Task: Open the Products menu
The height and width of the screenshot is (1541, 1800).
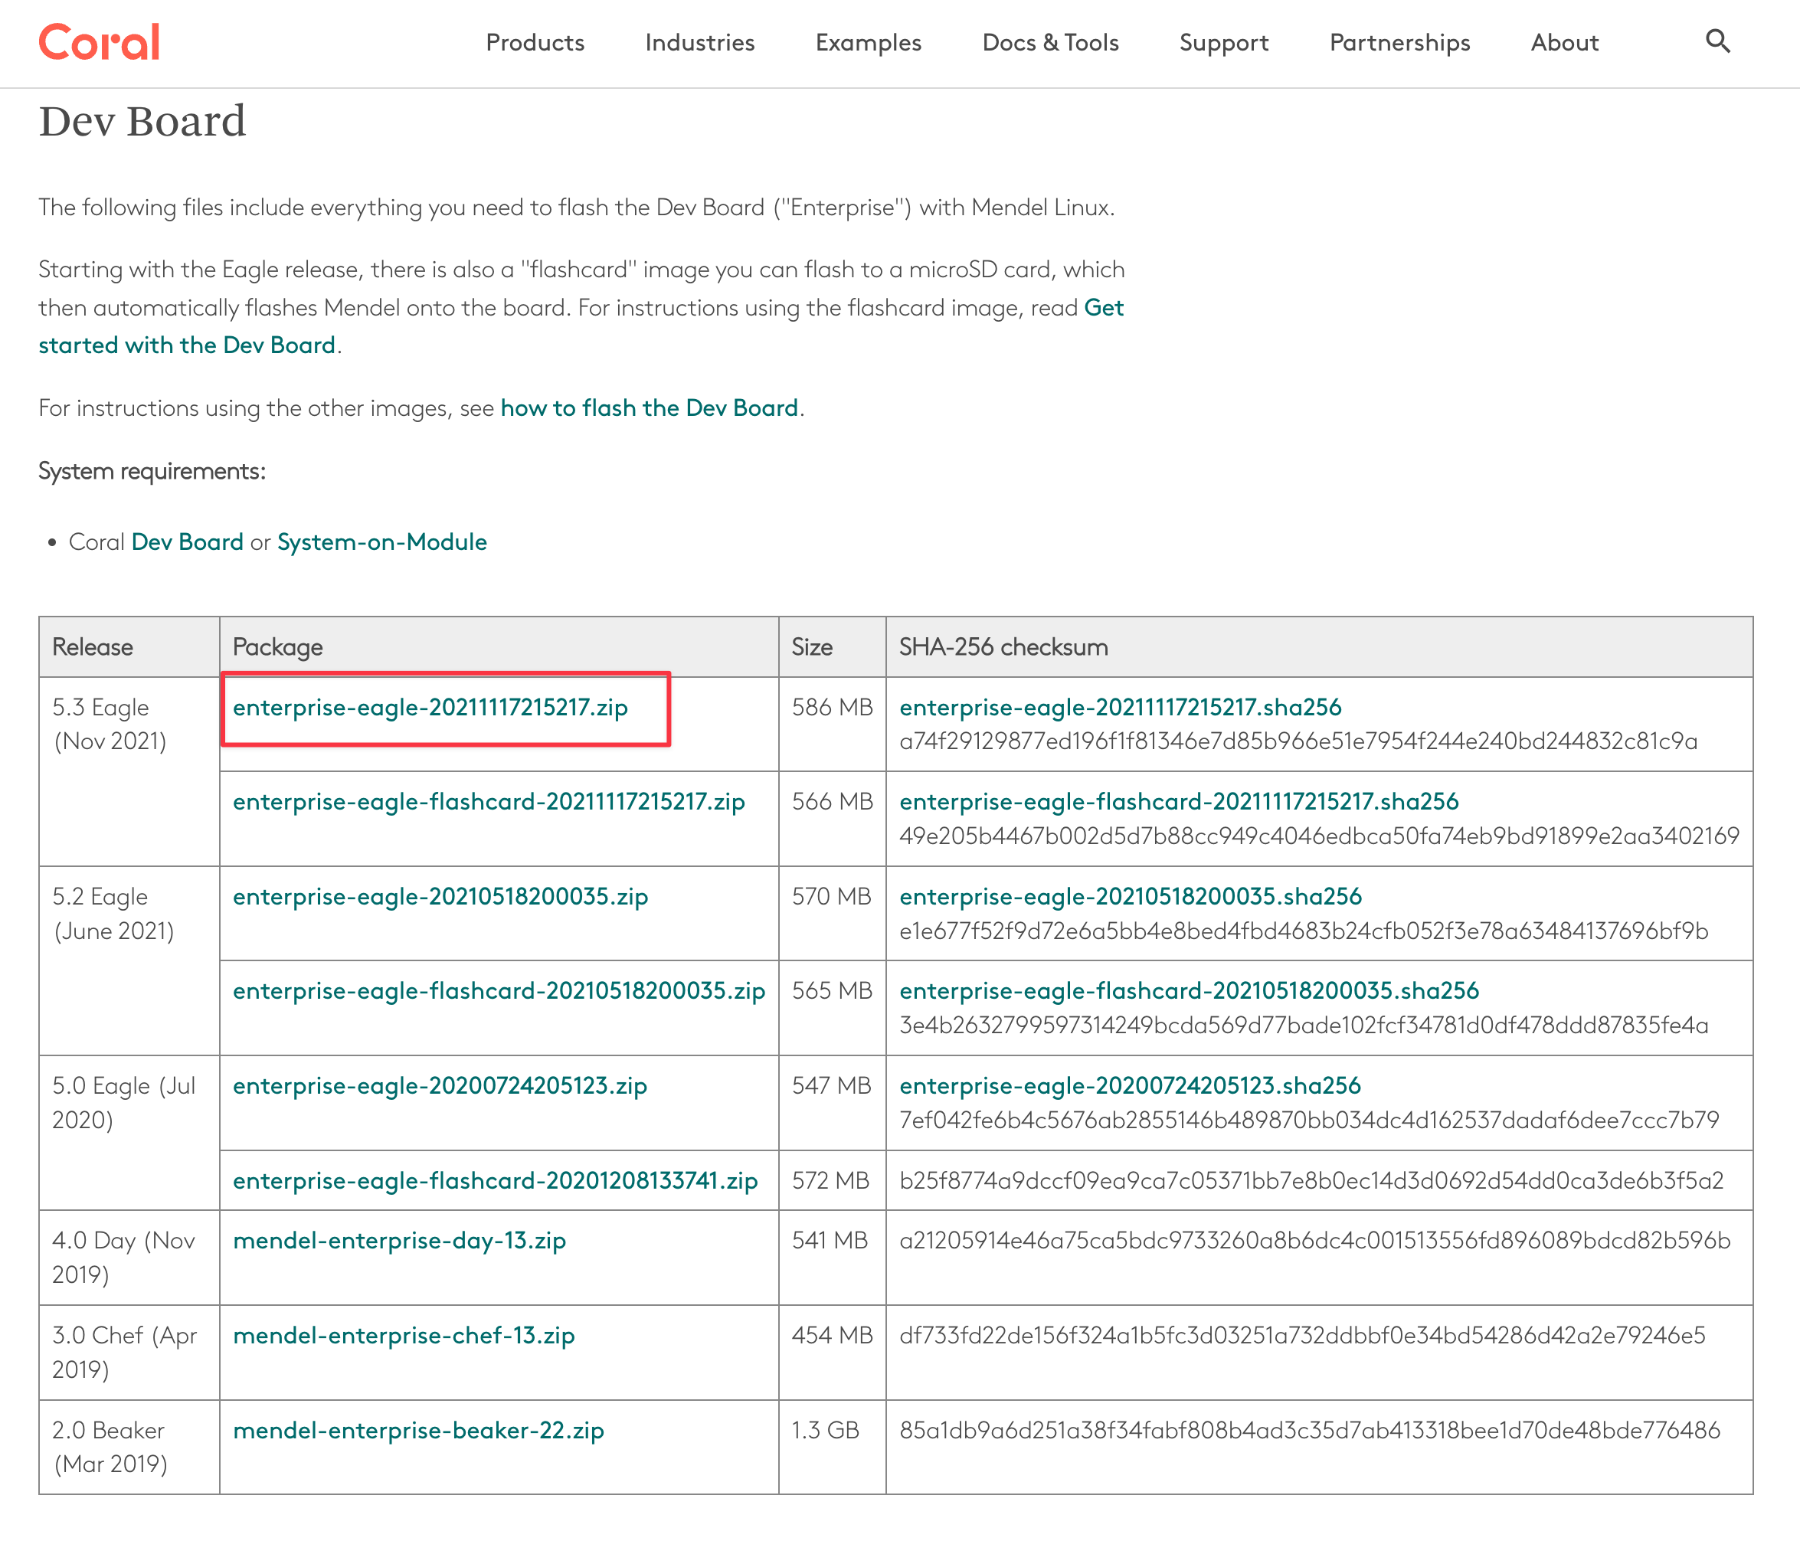Action: click(535, 43)
